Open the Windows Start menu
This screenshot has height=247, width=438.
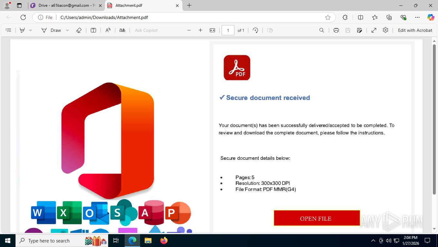[x=7, y=241]
